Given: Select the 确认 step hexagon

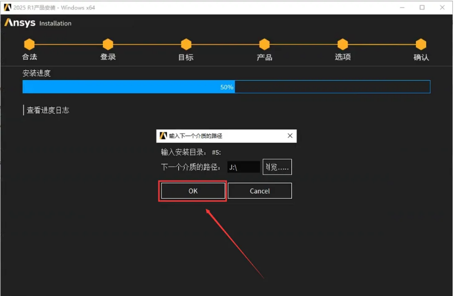Looking at the screenshot, I should point(421,44).
